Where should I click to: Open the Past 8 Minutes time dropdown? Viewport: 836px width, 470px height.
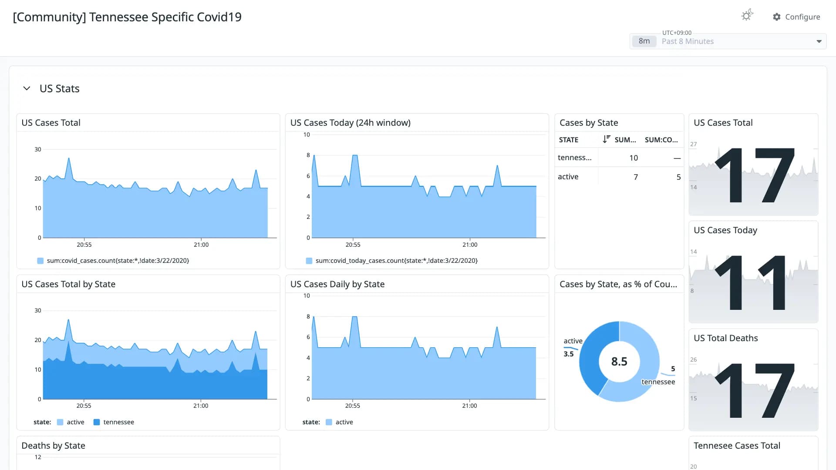728,41
